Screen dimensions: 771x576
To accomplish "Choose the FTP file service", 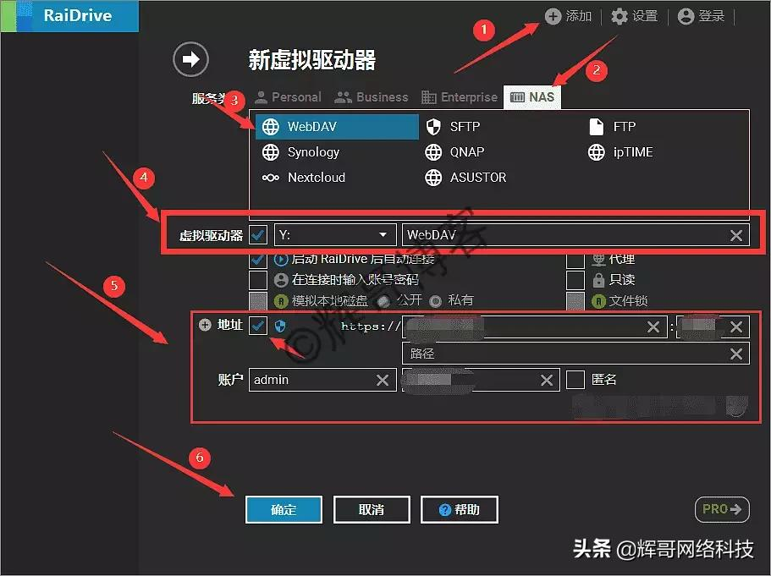I will tap(612, 127).
